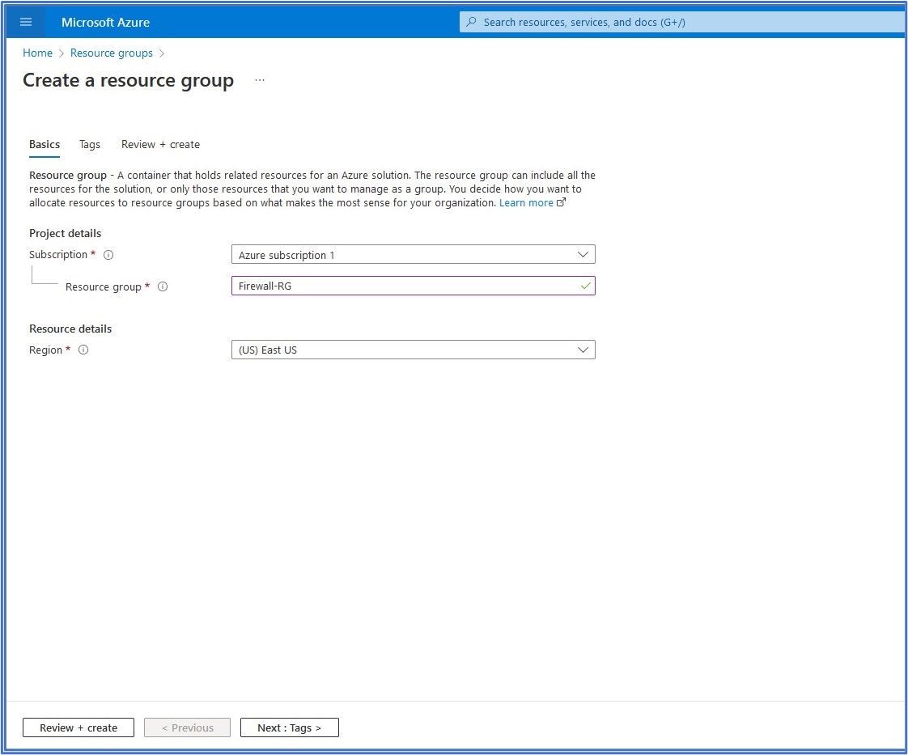The image size is (908, 755).
Task: Click the Create a resource group heading
Action: pyautogui.click(x=128, y=81)
